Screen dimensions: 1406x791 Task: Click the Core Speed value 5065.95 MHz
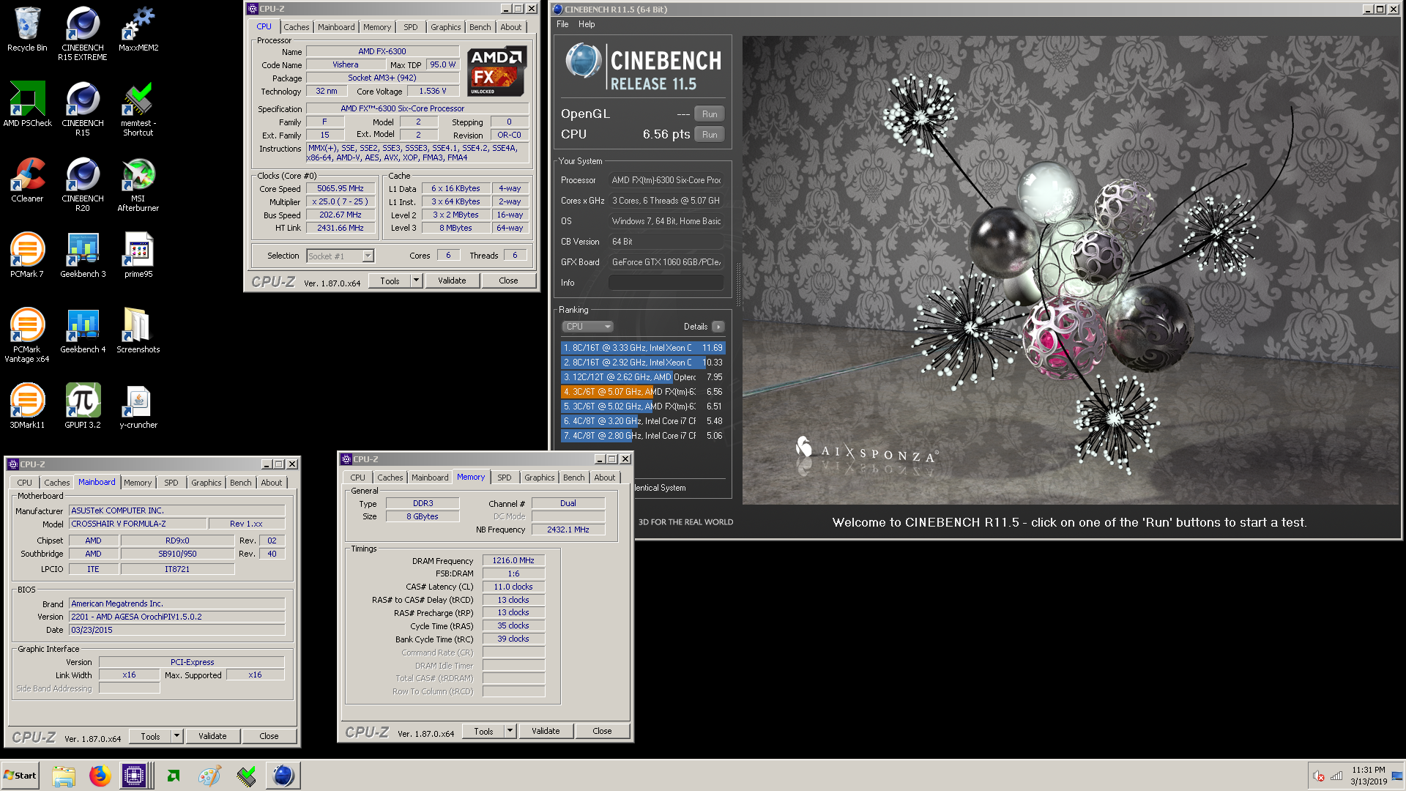point(341,189)
